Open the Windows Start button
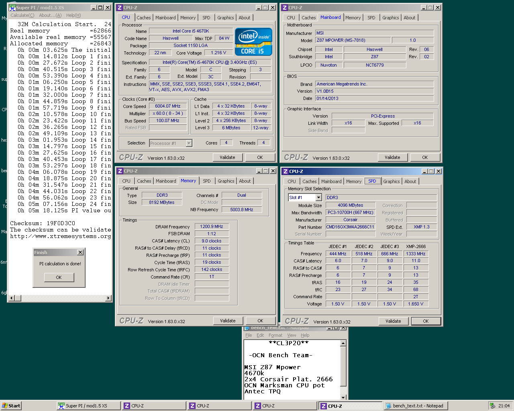 [x=11, y=406]
